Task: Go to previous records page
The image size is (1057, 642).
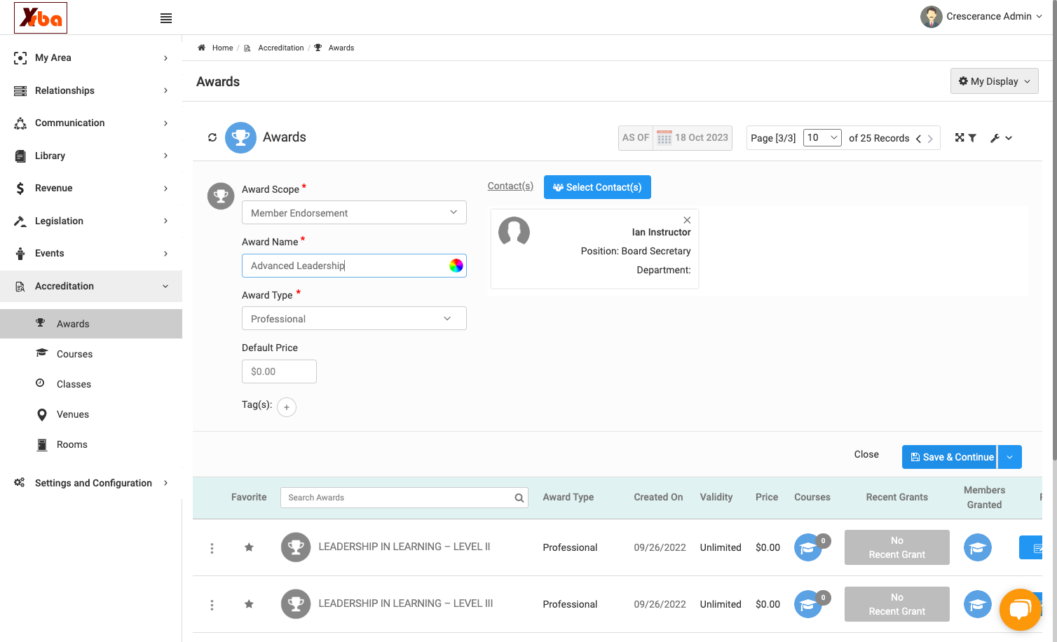Action: tap(918, 139)
